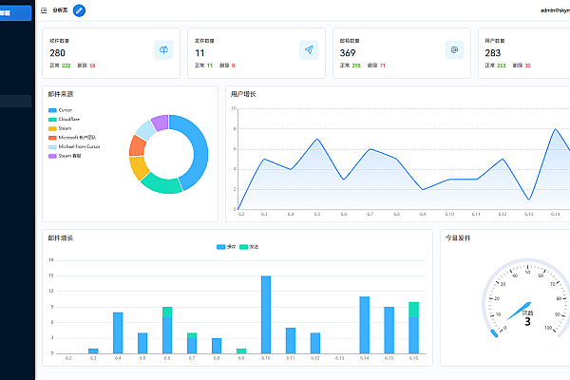This screenshot has width=570, height=380.
Task: Click the paper plane sent mail icon
Action: tap(308, 50)
